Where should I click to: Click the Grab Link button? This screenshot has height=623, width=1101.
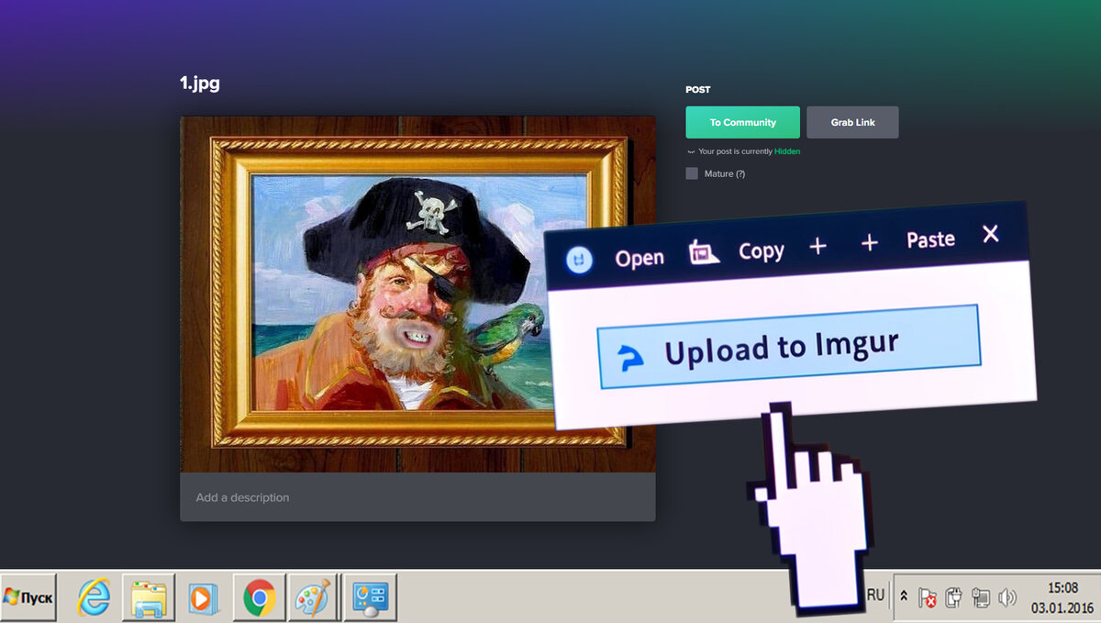pos(852,122)
